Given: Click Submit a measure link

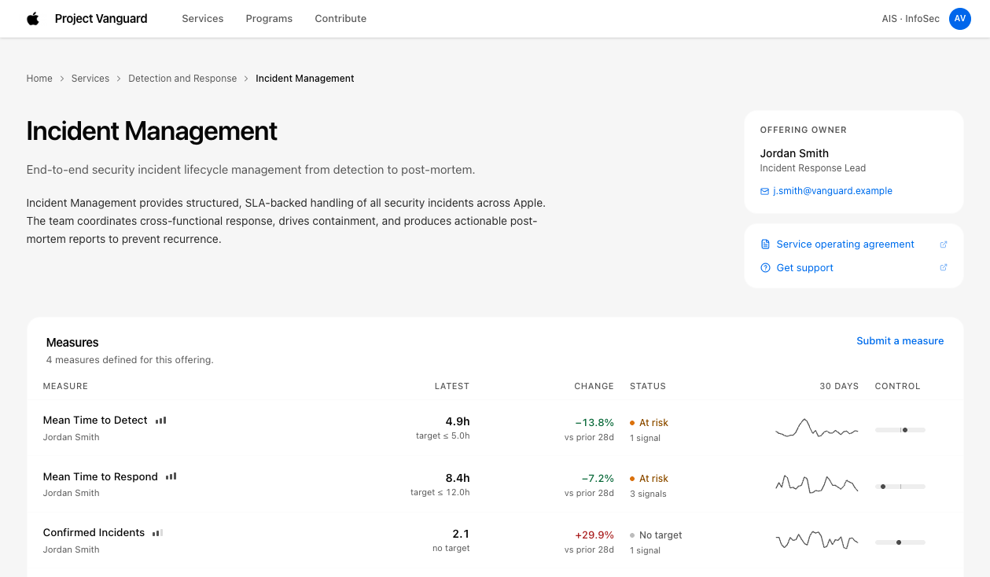Looking at the screenshot, I should (900, 341).
